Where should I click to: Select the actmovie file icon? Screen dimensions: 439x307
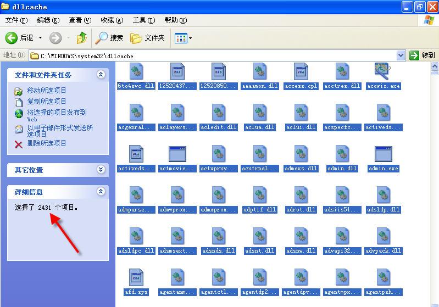(x=177, y=154)
